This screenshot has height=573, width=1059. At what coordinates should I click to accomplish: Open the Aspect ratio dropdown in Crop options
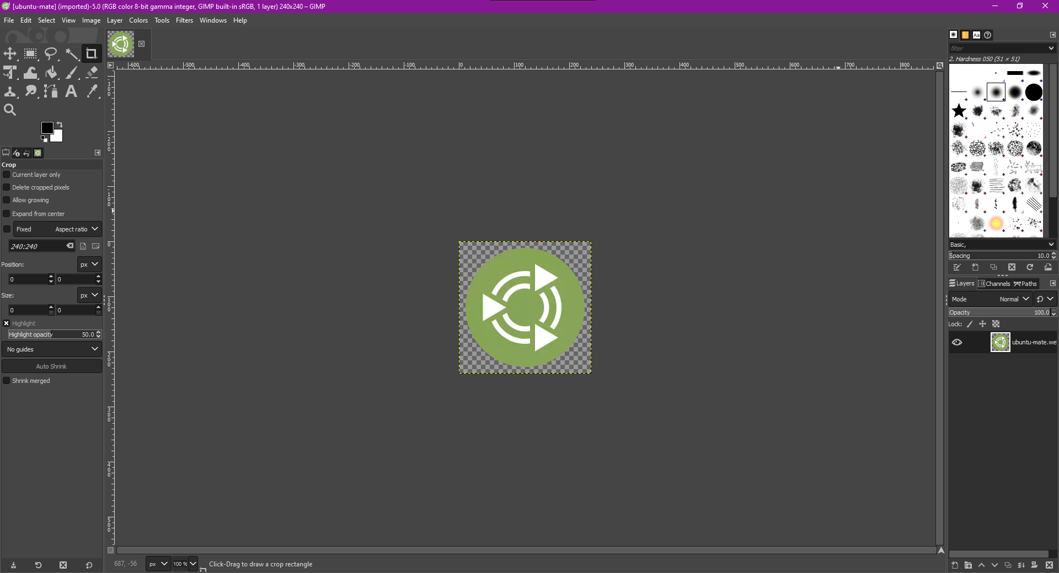coord(76,229)
